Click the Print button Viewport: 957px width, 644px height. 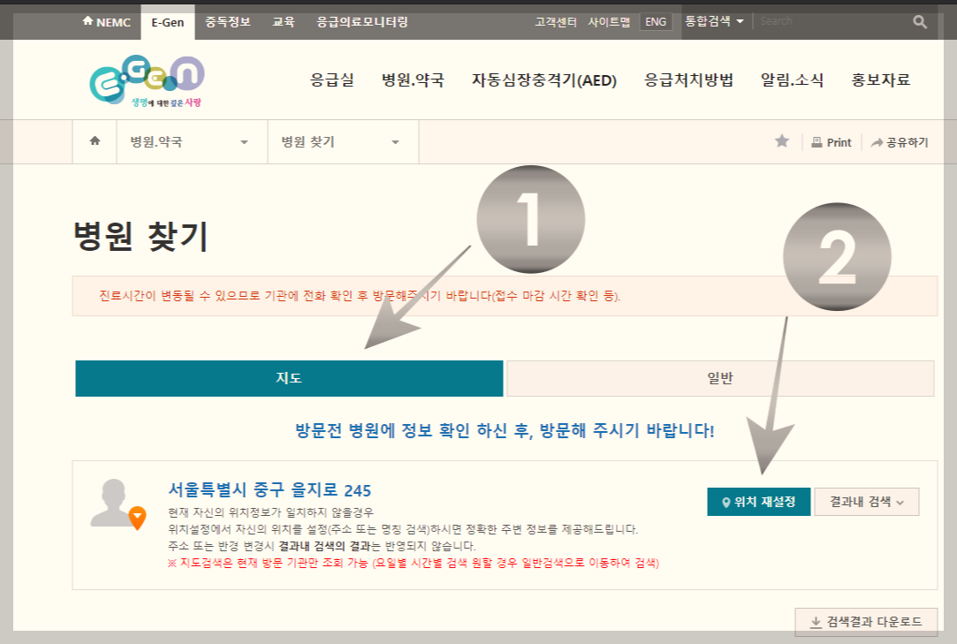point(832,142)
